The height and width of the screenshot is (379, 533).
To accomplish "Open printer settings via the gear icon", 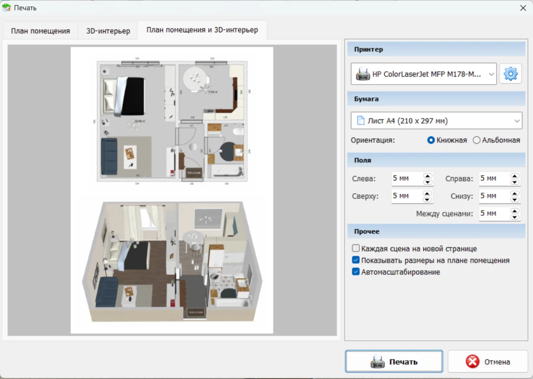I will [510, 73].
